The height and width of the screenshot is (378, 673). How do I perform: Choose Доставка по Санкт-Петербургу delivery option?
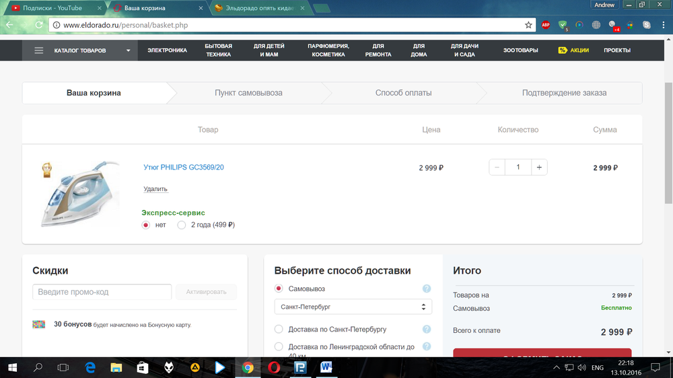pyautogui.click(x=279, y=330)
